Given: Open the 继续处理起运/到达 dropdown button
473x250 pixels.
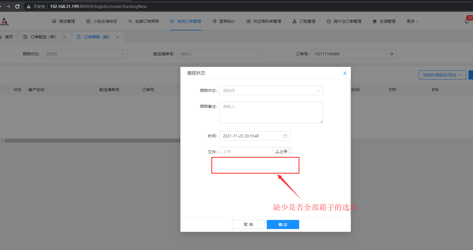Looking at the screenshot, I should pos(442,75).
